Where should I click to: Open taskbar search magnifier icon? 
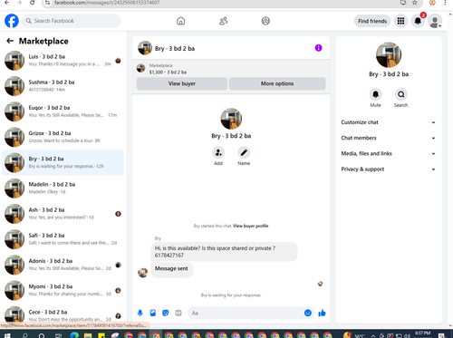tap(24, 335)
